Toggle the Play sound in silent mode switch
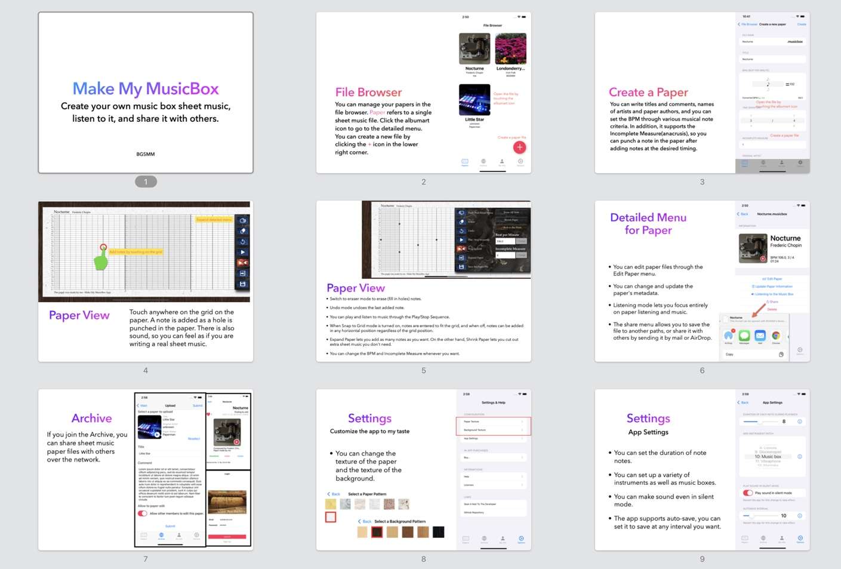This screenshot has height=569, width=841. [748, 493]
